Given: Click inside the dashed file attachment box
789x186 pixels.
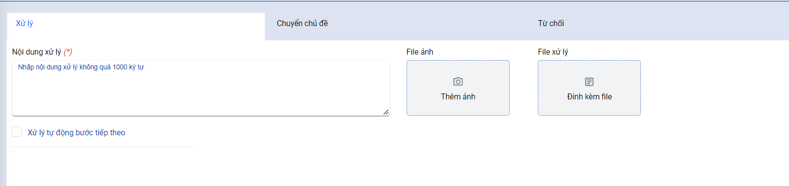Looking at the screenshot, I should (x=589, y=88).
